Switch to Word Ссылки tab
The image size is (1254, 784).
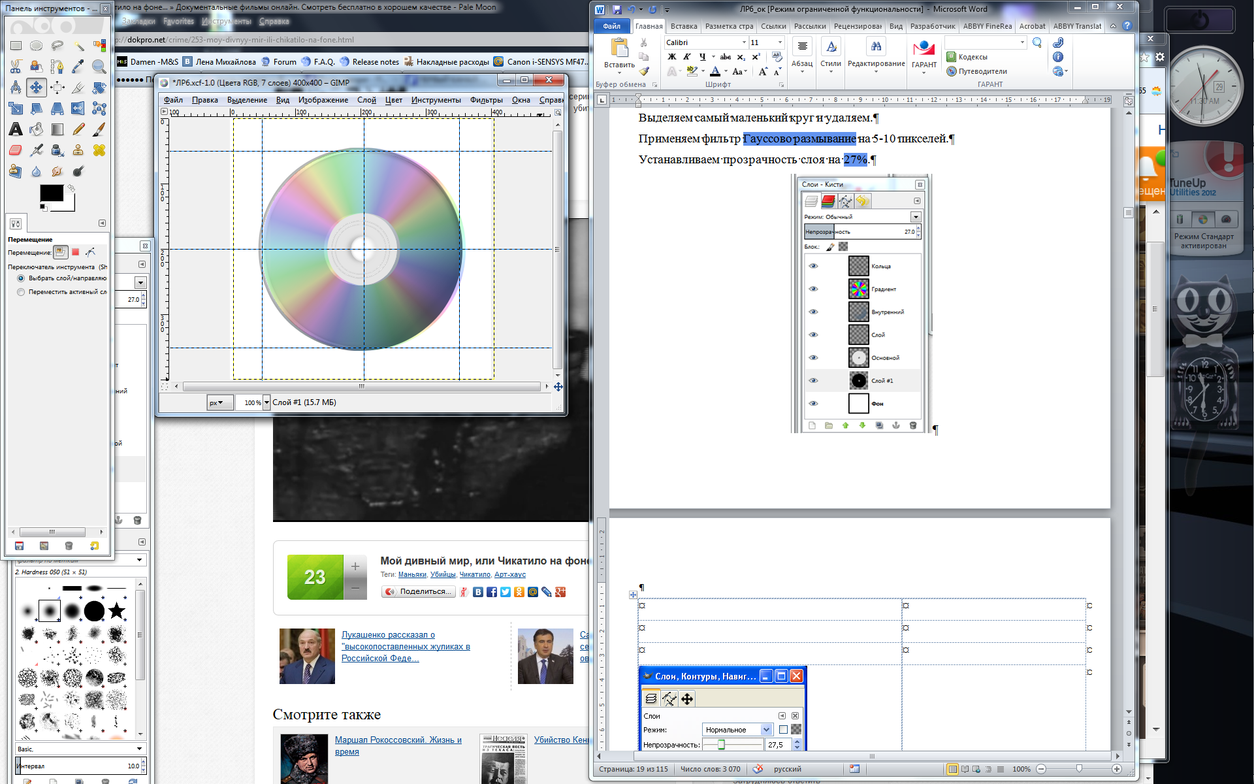[x=773, y=26]
